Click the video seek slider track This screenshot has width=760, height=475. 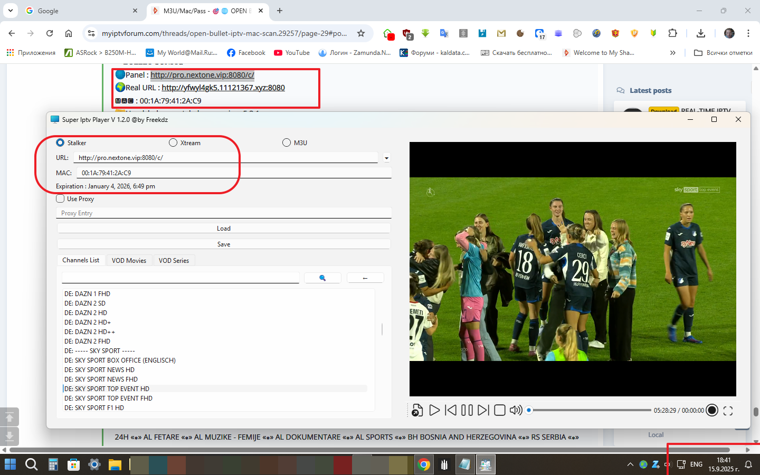pos(590,410)
